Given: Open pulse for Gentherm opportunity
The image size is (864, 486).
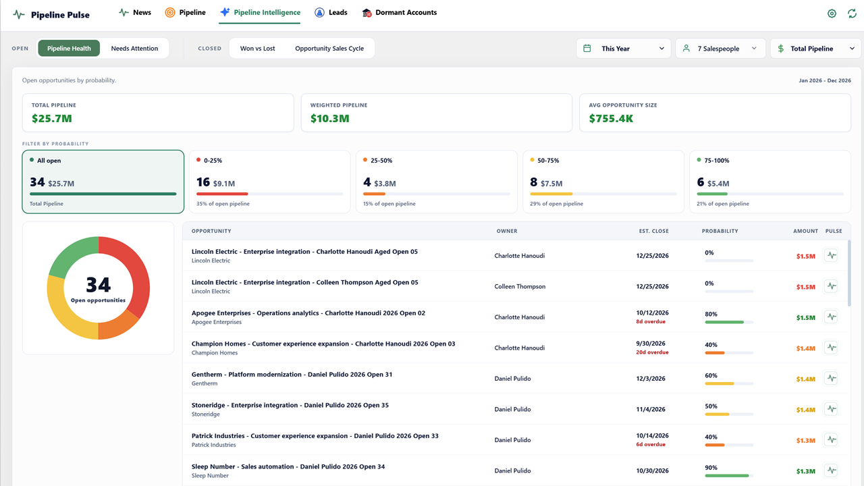Looking at the screenshot, I should (x=831, y=379).
